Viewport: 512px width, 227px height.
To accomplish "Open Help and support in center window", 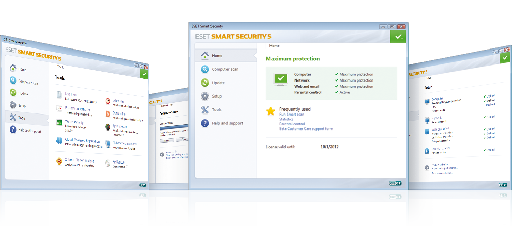I will click(227, 123).
